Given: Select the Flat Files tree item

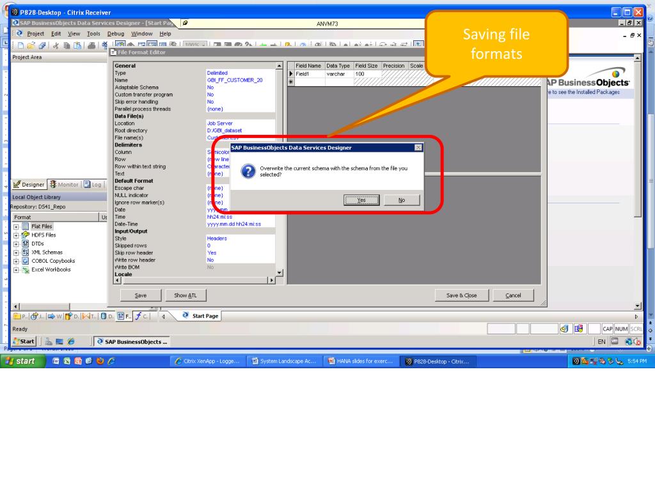Looking at the screenshot, I should [x=42, y=226].
